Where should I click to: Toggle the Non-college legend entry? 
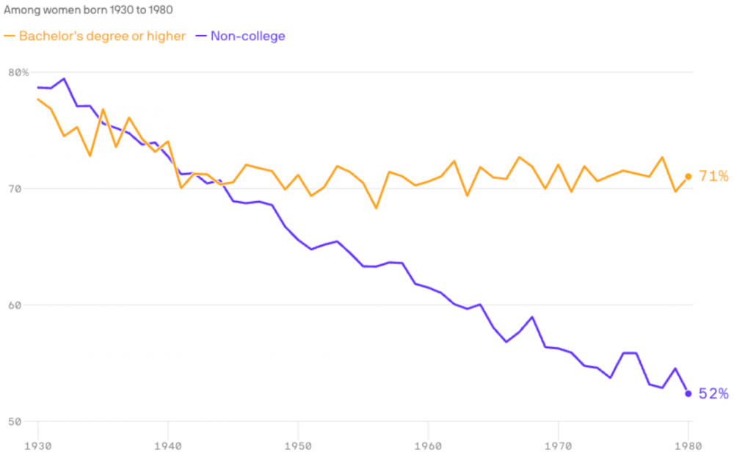pyautogui.click(x=247, y=36)
